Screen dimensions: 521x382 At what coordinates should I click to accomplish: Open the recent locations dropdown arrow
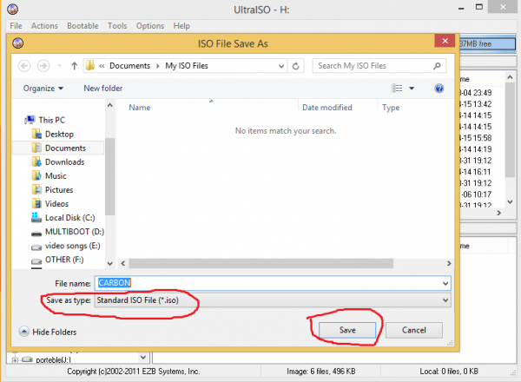tap(59, 66)
